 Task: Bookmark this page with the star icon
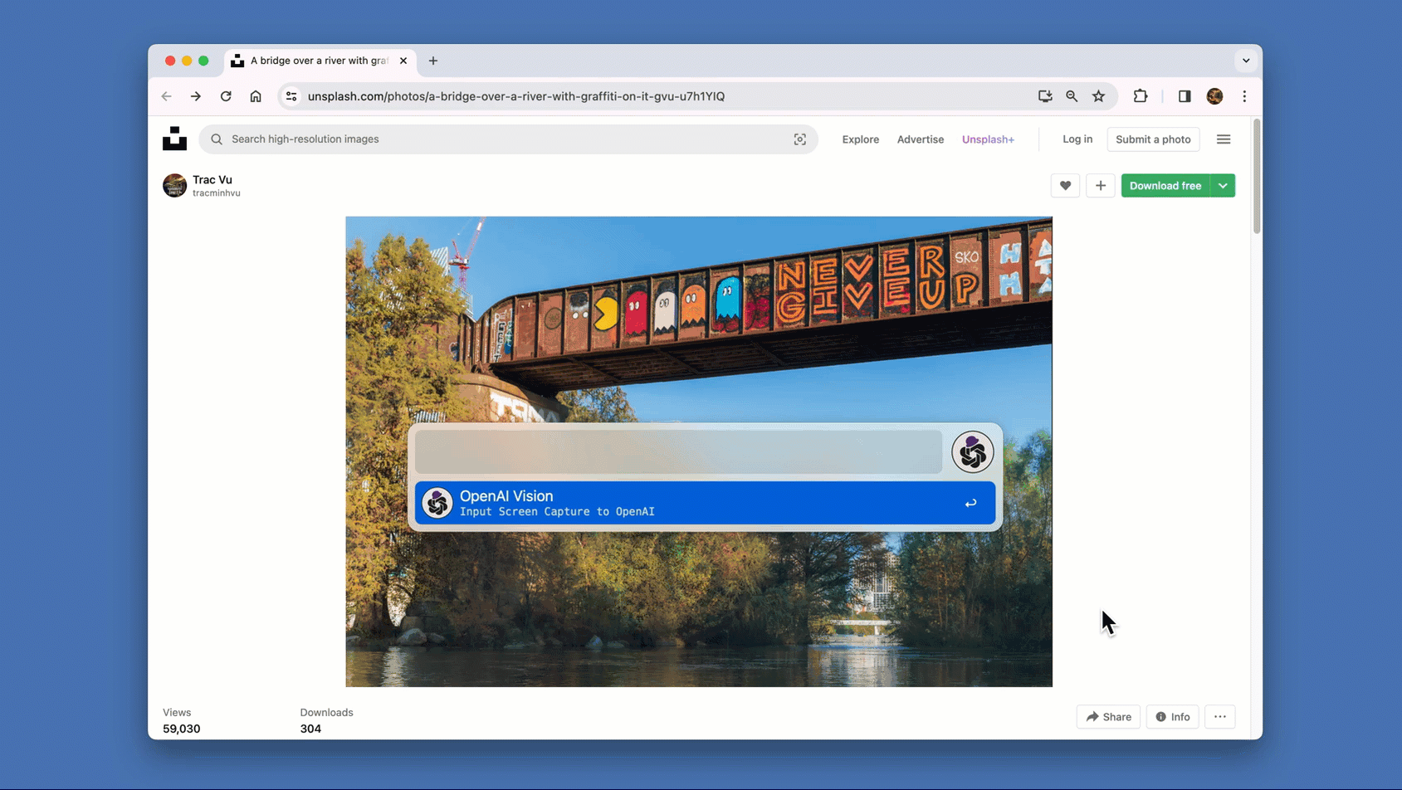tap(1099, 96)
